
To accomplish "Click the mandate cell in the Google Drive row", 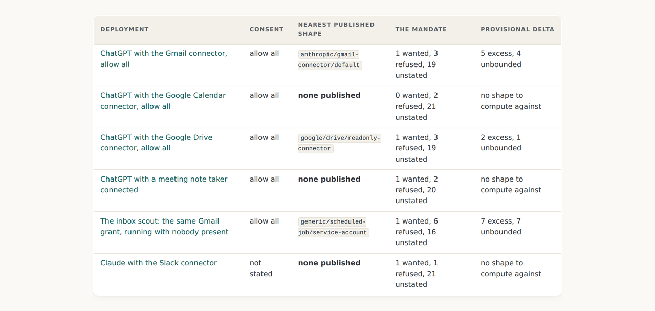I will click(x=417, y=148).
